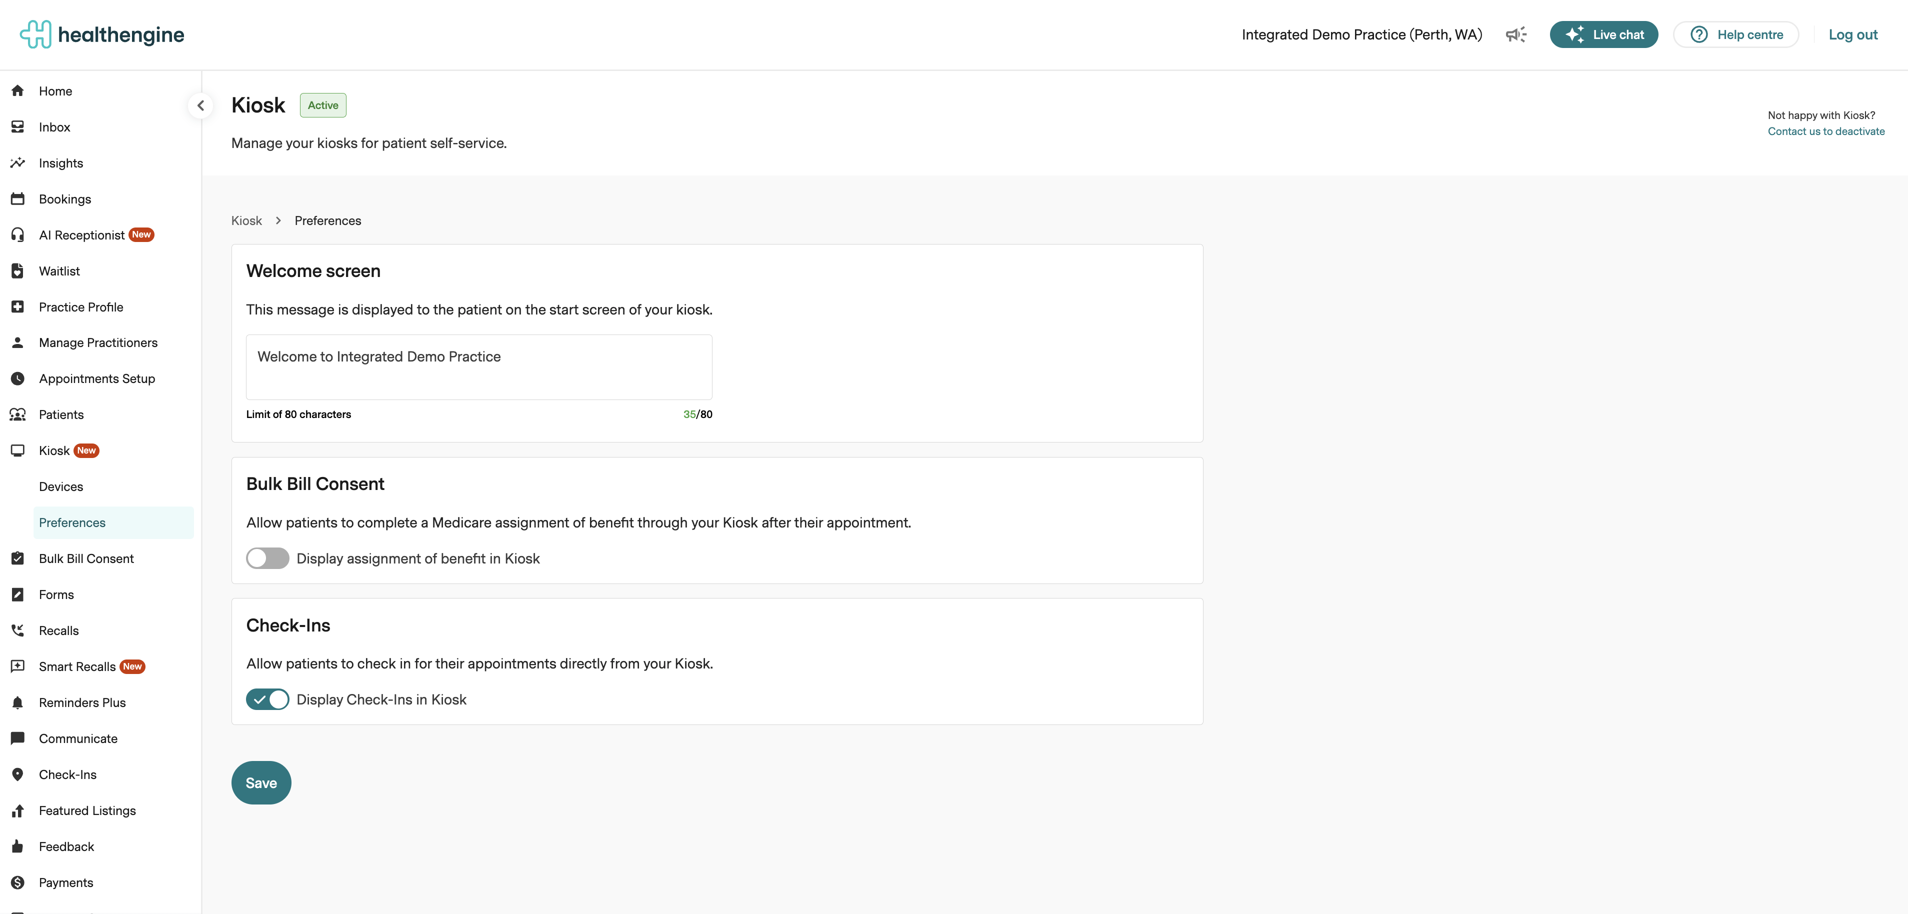Click the Communicate chat bubble icon
Screen dimensions: 1908x914
tap(18, 738)
